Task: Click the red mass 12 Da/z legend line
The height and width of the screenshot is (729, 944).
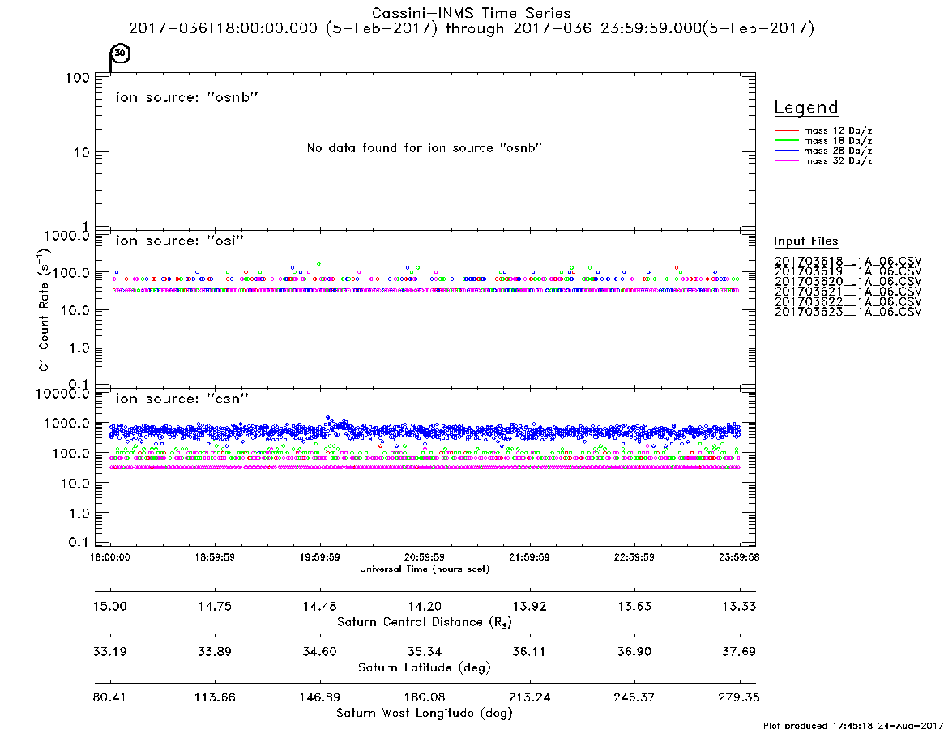Action: (786, 130)
